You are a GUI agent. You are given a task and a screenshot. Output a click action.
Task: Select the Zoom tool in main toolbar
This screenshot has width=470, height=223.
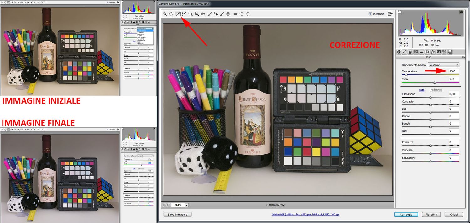coord(165,14)
